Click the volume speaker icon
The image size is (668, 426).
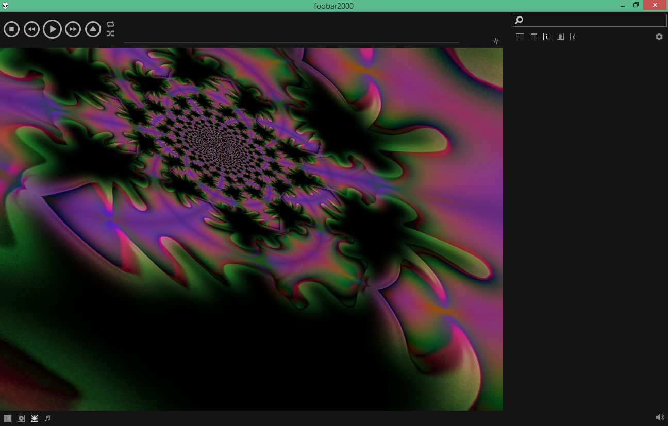pyautogui.click(x=660, y=417)
